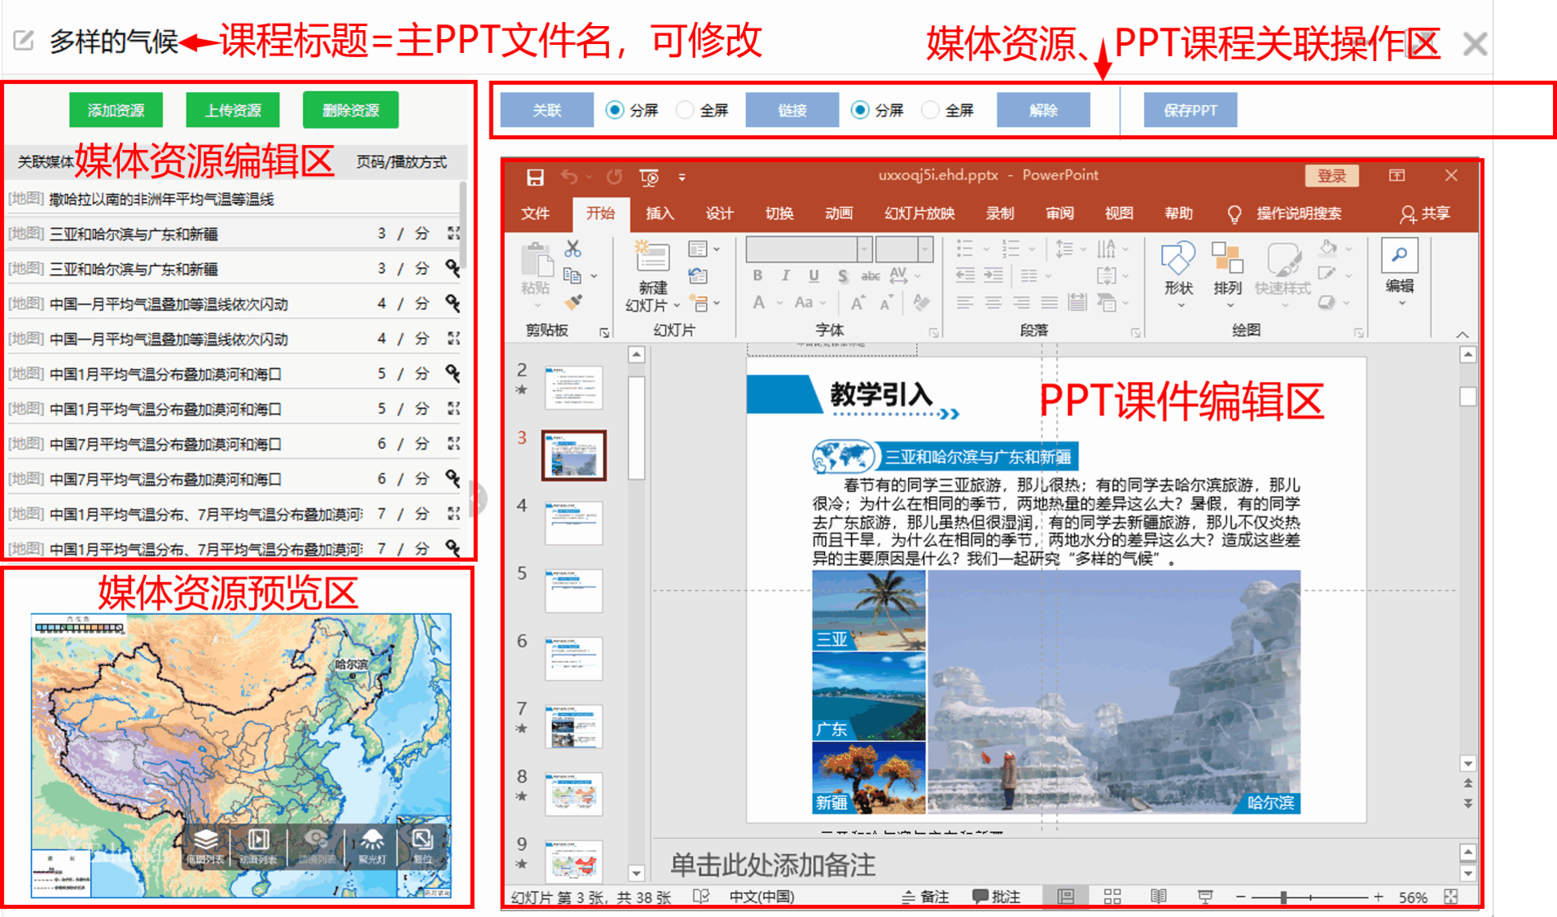Click the Undo arrow in PowerPoint's title bar
Screen dimensions: 1557x917
pyautogui.click(x=569, y=177)
